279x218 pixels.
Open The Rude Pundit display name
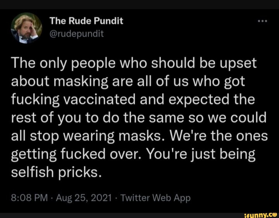86,21
